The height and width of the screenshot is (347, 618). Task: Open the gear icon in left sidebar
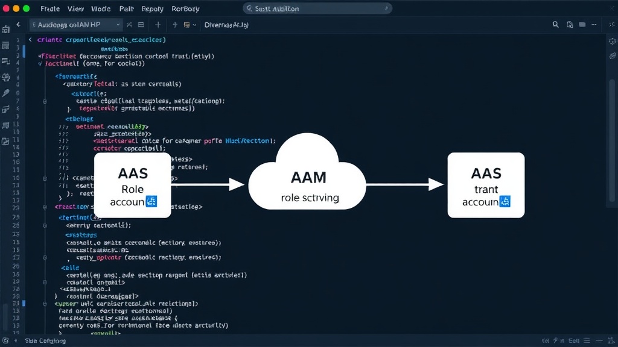tap(6, 77)
